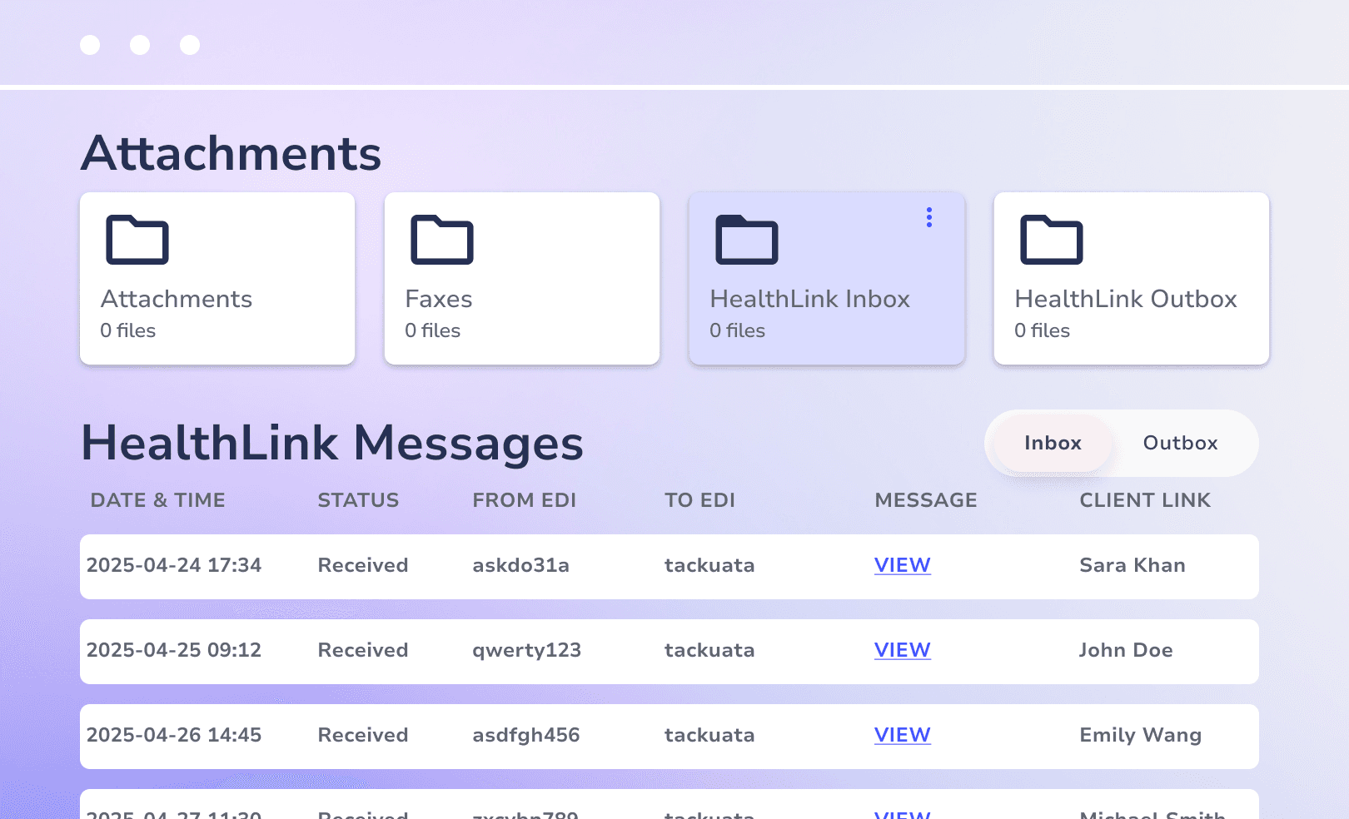Click the sender asdfgh456 cell
The image size is (1349, 819).
(526, 736)
